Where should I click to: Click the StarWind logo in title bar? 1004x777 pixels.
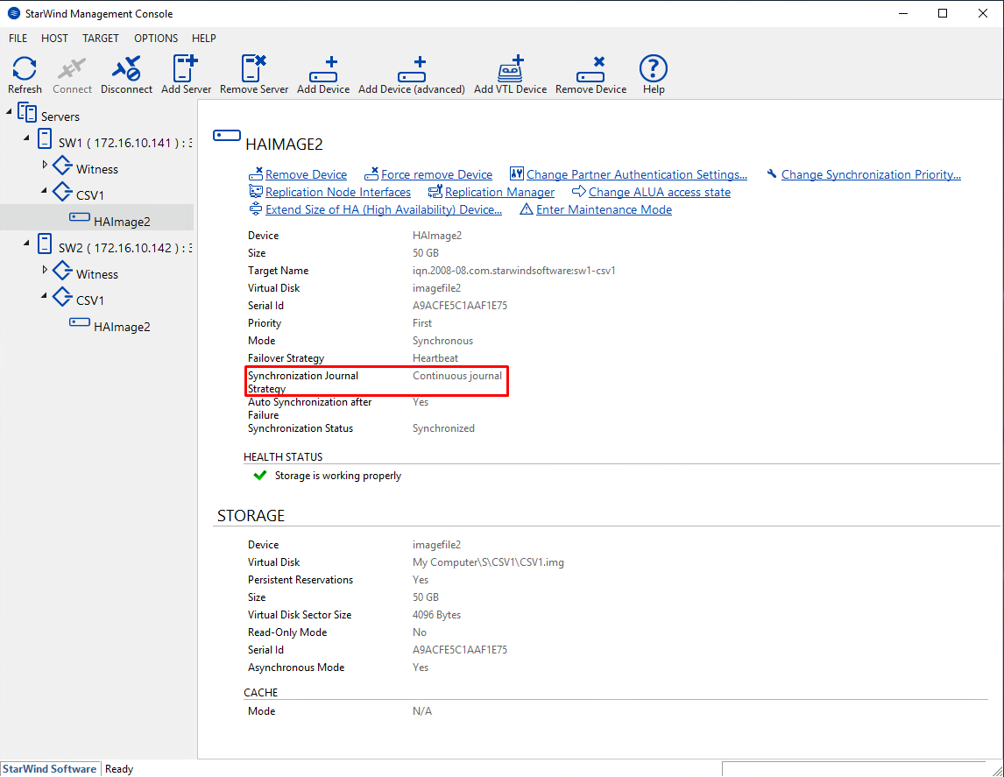(x=13, y=13)
